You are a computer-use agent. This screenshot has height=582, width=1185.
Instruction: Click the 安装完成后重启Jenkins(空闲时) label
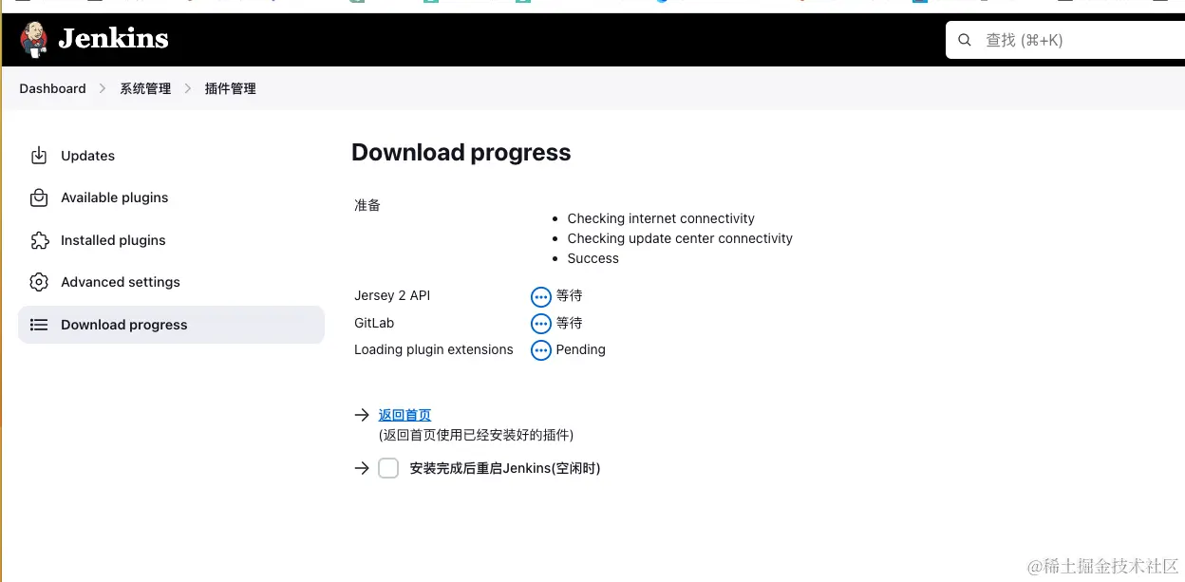point(505,468)
